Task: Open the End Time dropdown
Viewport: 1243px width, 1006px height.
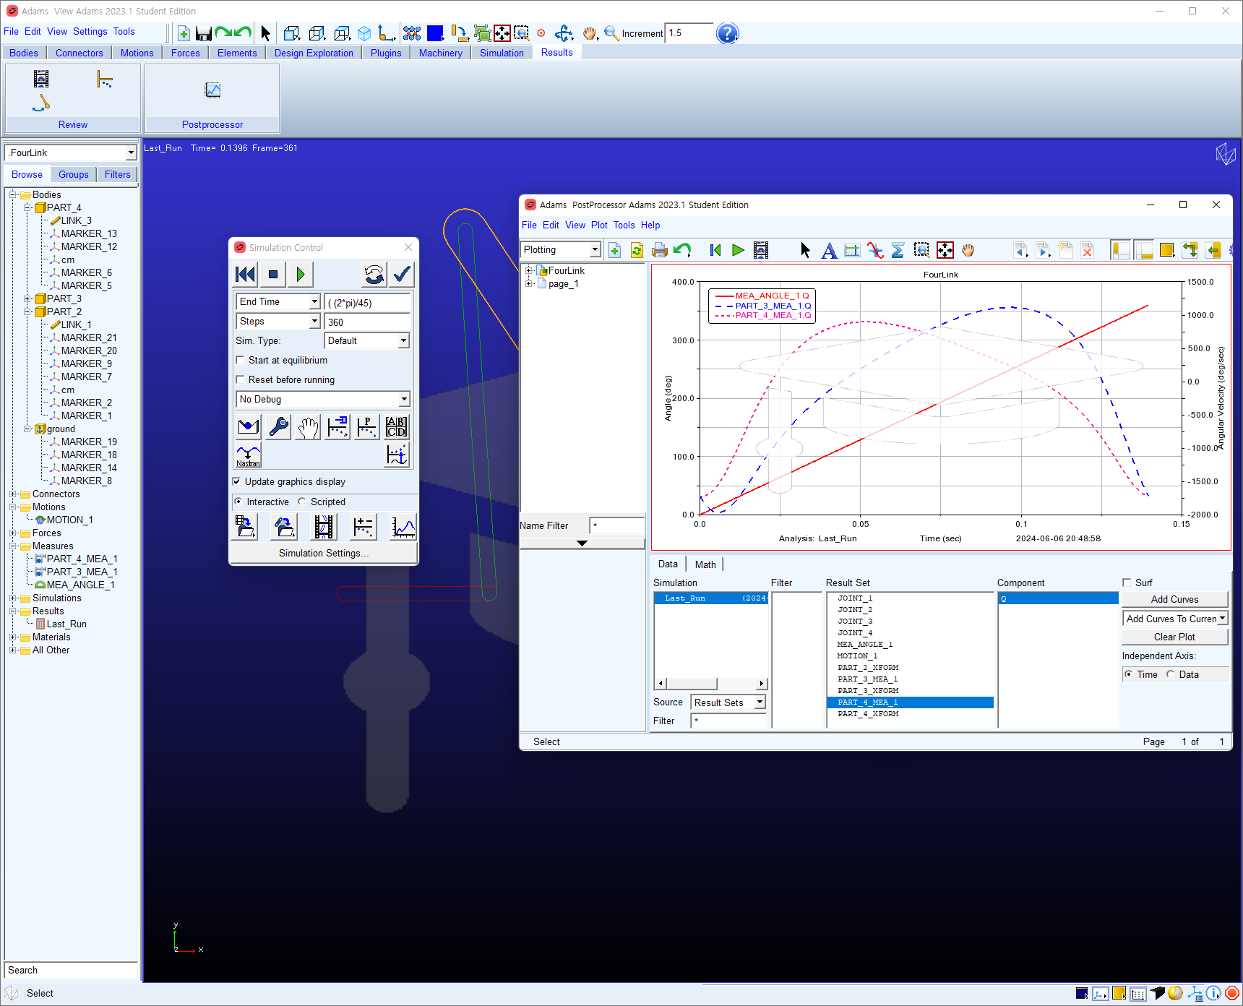Action: point(314,301)
